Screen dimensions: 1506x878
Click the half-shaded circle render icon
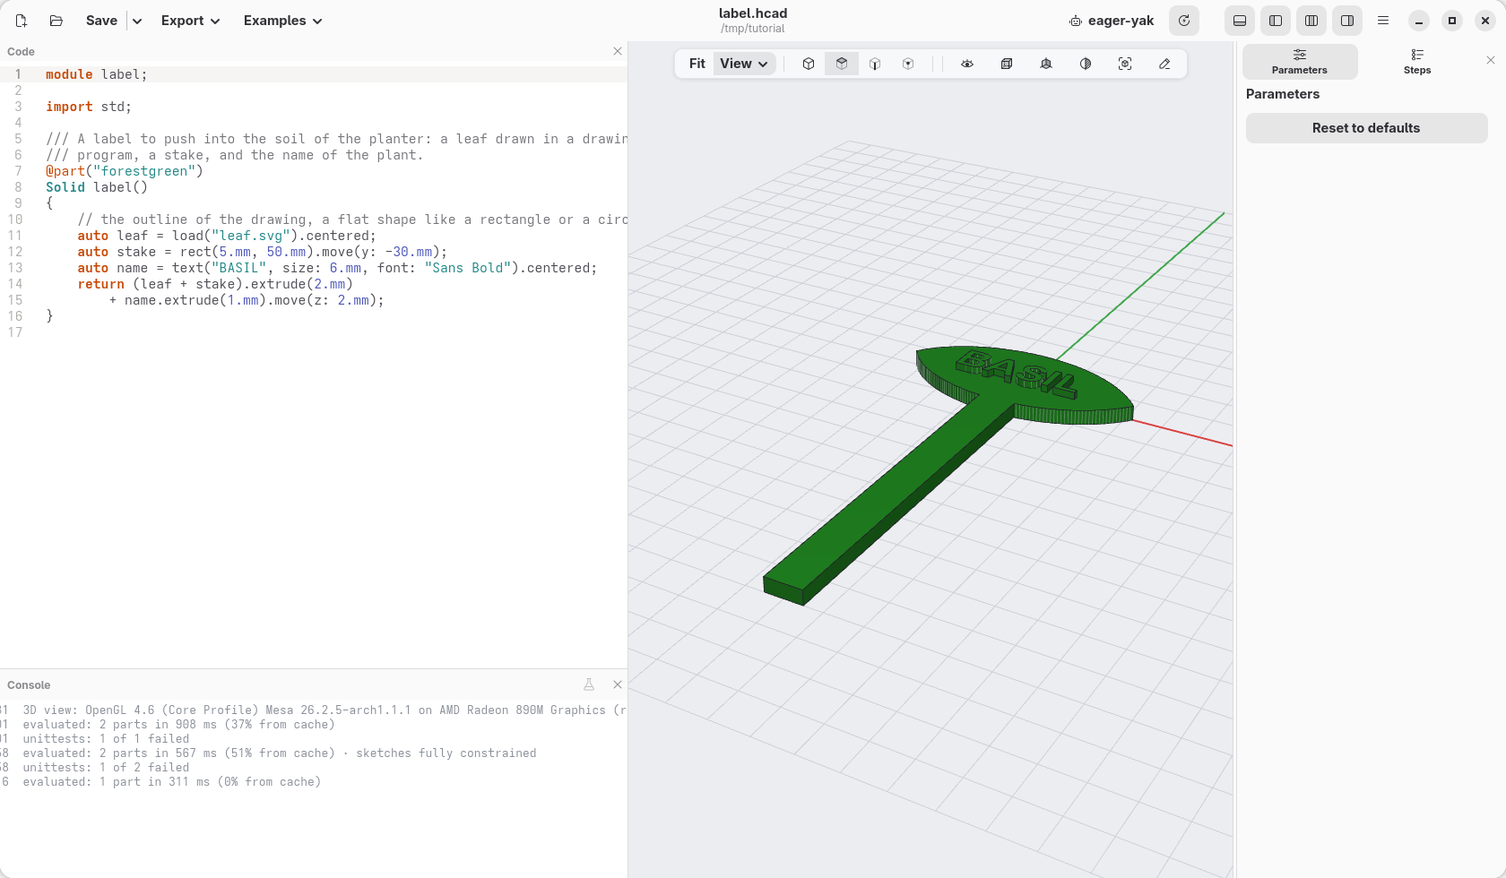coord(1086,64)
